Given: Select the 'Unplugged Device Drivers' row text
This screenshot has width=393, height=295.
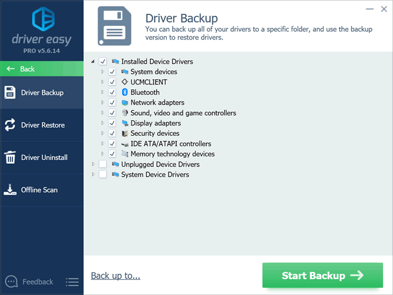Looking at the screenshot, I should pos(160,164).
